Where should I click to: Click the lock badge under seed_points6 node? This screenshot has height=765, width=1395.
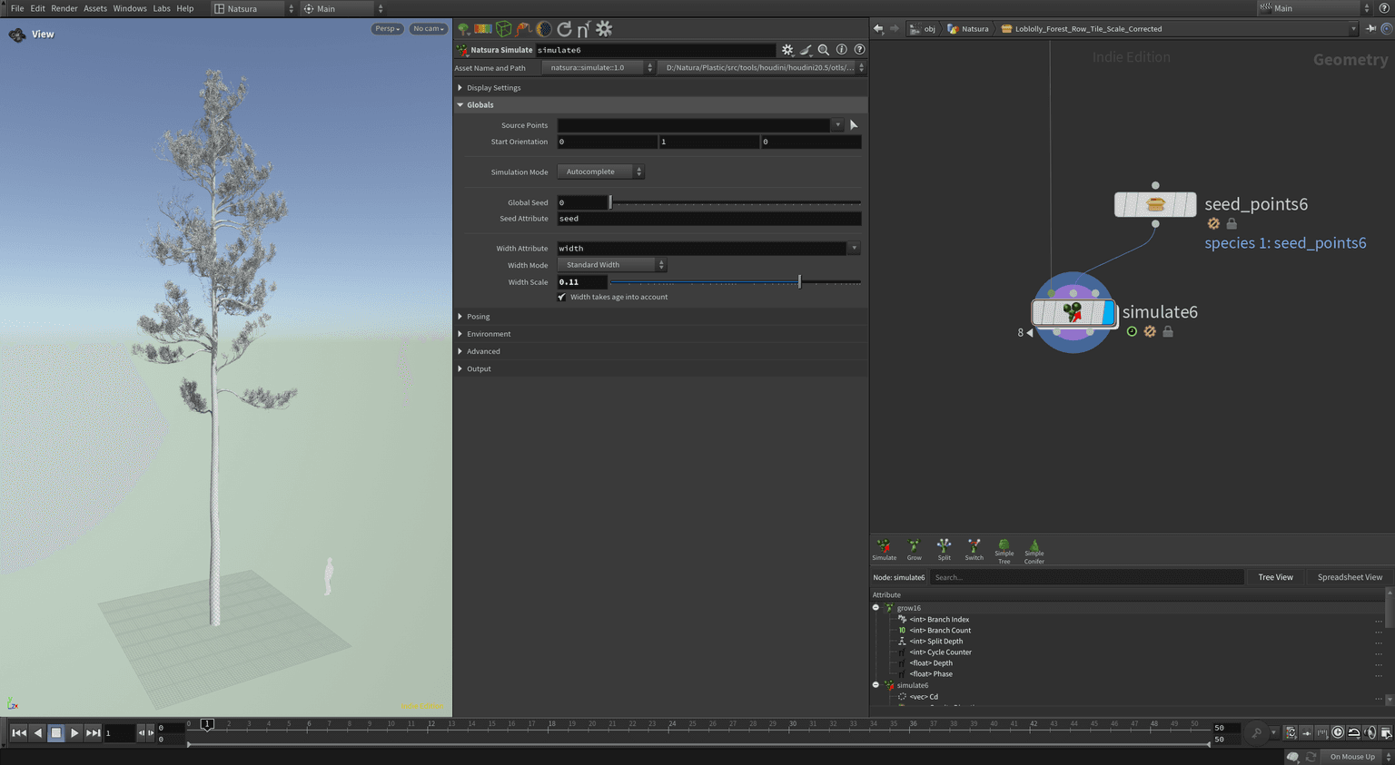[x=1232, y=223]
